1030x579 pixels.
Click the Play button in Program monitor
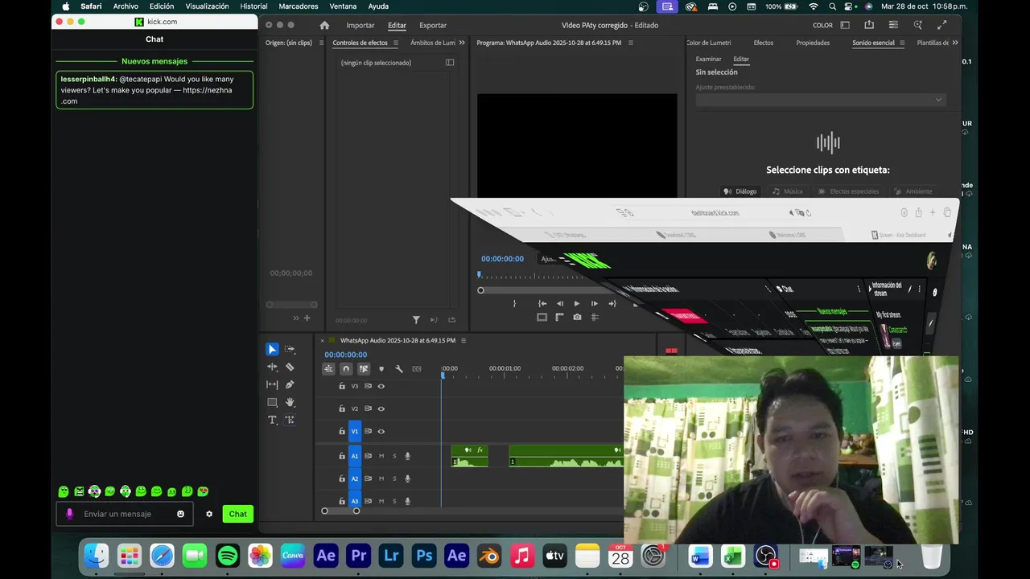tap(576, 303)
